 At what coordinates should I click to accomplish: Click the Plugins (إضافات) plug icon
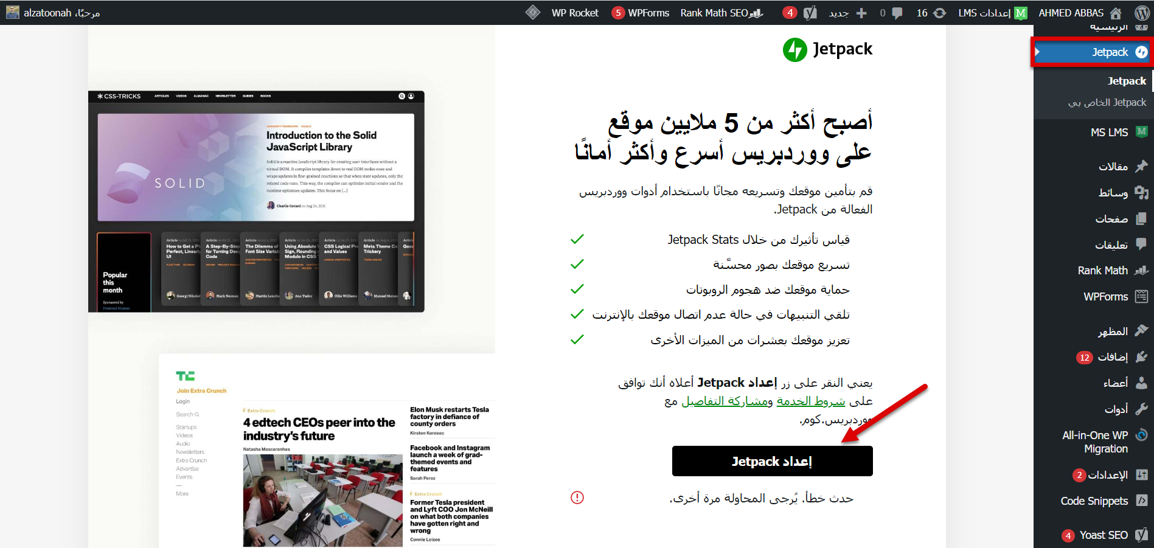1142,357
